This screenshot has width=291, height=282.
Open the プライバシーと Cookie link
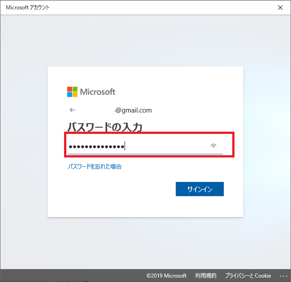pos(248,276)
